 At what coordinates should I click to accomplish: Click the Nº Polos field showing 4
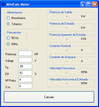click(x=25, y=80)
